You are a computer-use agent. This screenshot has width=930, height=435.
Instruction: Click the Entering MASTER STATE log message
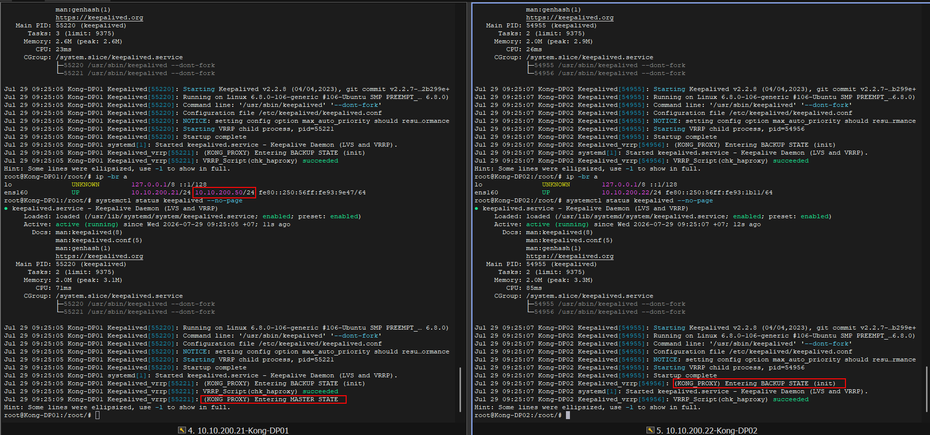coord(271,399)
